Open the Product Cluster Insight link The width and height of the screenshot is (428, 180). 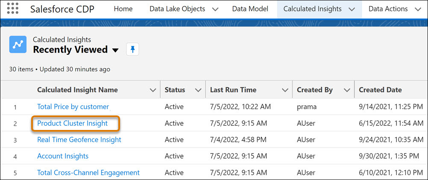point(73,123)
